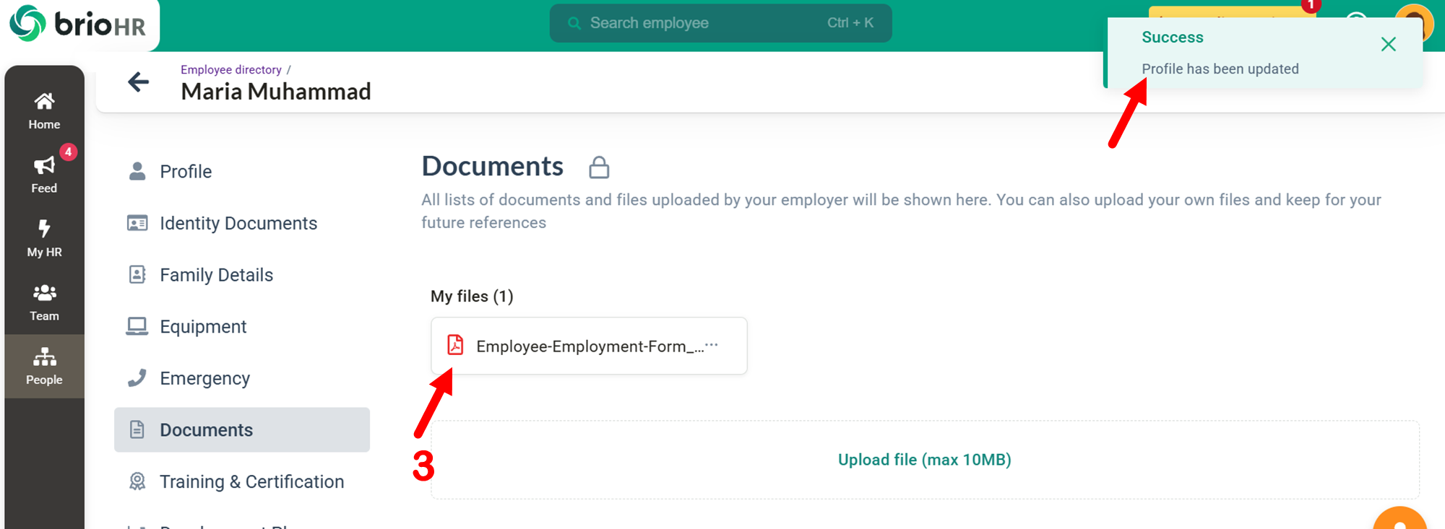Click the lock icon beside Documents
Viewport: 1445px width, 529px height.
pyautogui.click(x=599, y=167)
